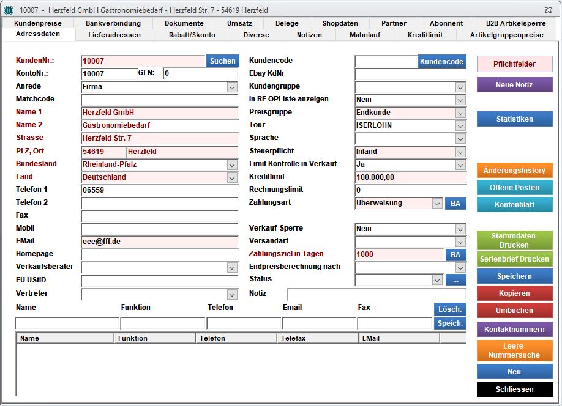Click the Suchen button next to KundenNr
562x406 pixels.
click(222, 61)
